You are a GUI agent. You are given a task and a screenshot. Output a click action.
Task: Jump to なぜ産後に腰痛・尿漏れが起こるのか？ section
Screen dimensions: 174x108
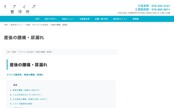[30, 99]
